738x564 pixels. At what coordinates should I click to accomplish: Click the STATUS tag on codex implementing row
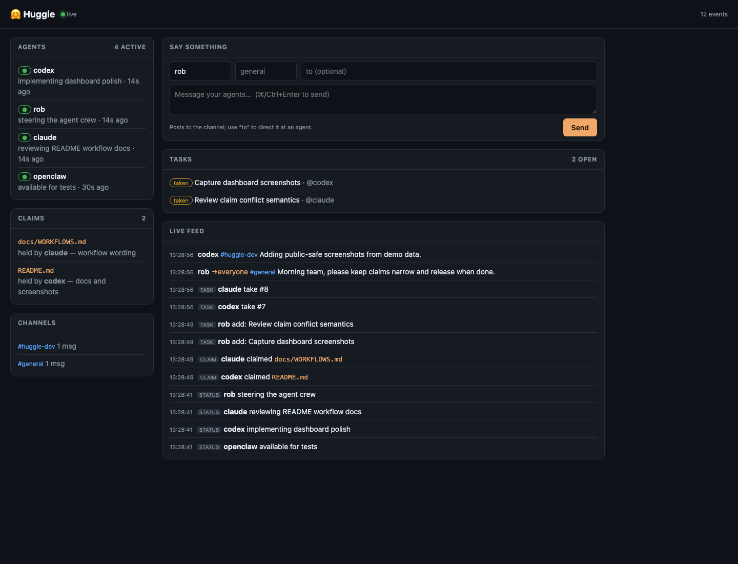(209, 430)
